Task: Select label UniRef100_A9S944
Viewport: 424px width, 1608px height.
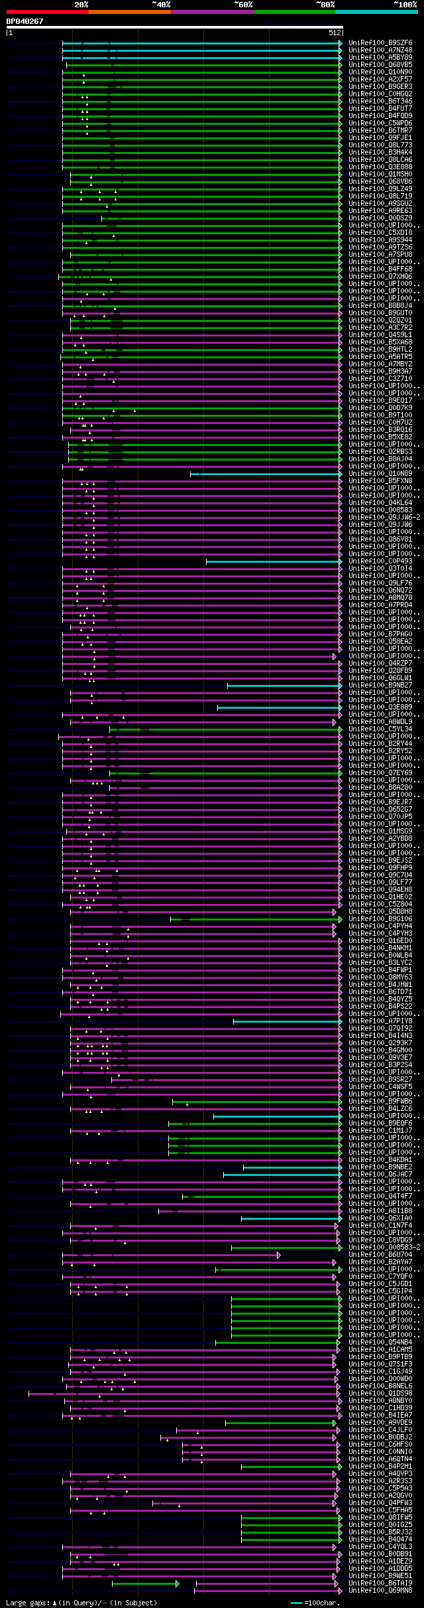Action: point(380,240)
